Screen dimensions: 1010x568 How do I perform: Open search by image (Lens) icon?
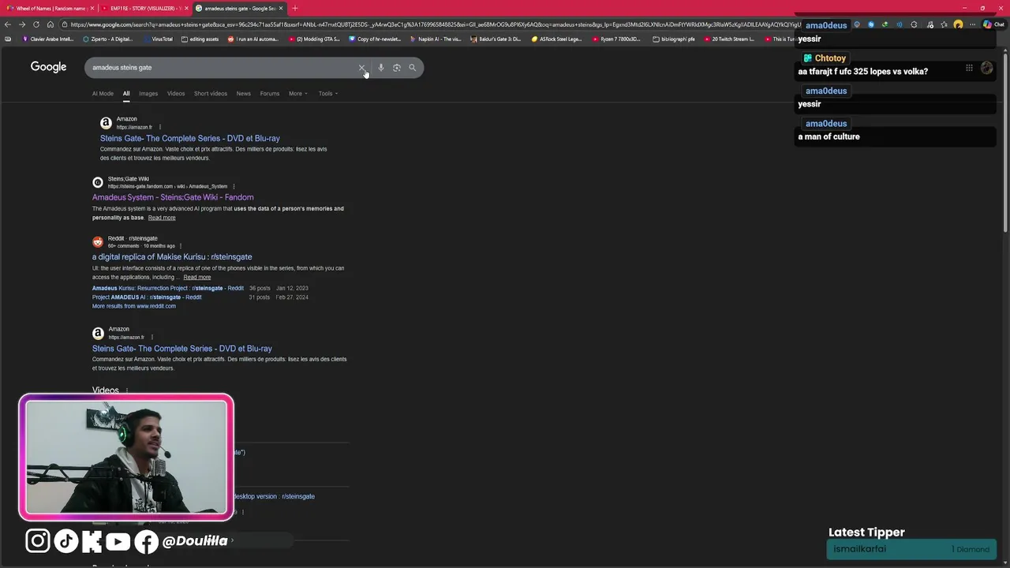pyautogui.click(x=396, y=68)
